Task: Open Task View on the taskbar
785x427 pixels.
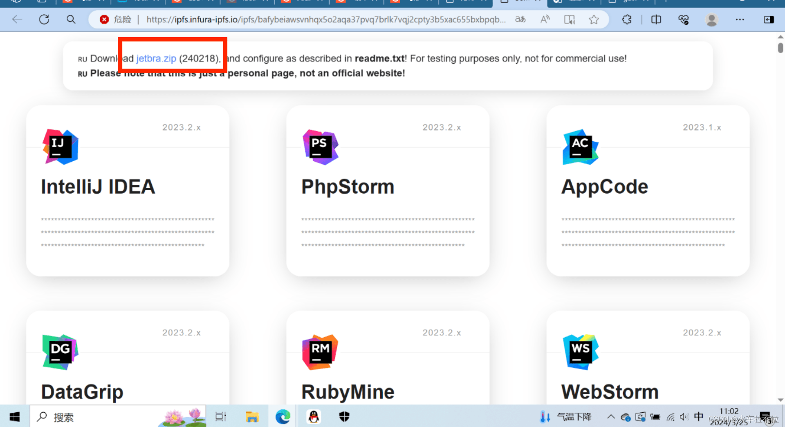Action: point(221,417)
